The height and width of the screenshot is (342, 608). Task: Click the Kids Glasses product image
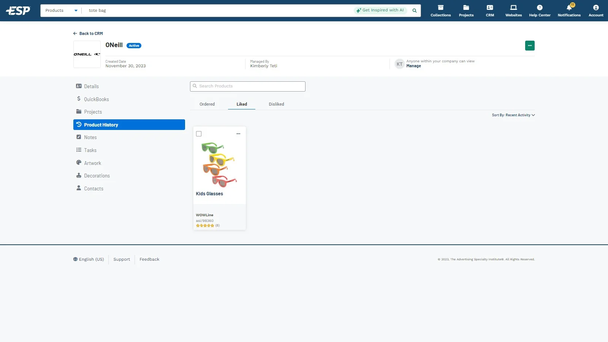219,165
